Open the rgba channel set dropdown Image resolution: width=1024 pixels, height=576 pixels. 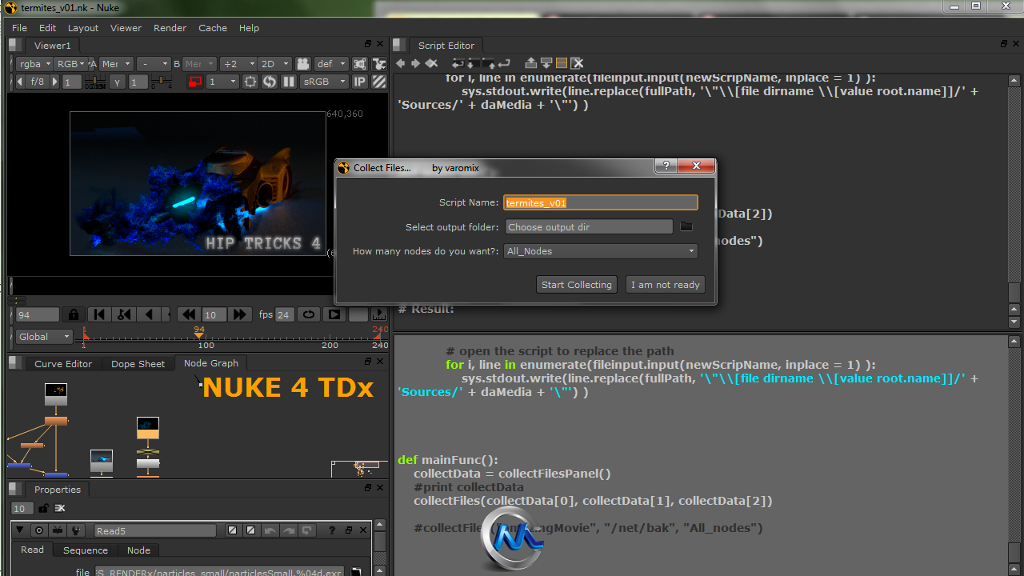34,64
